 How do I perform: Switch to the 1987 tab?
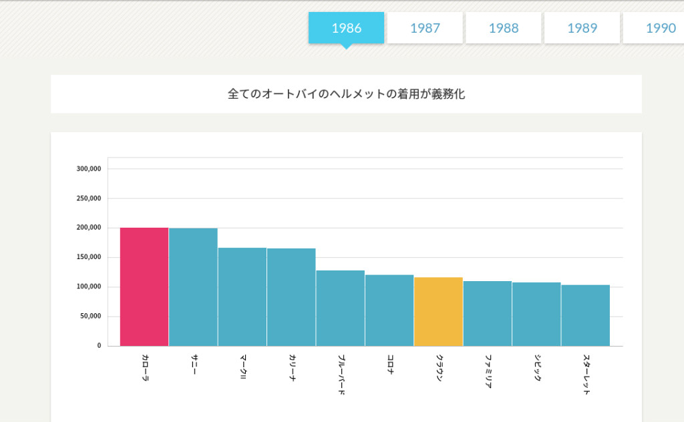pos(425,28)
